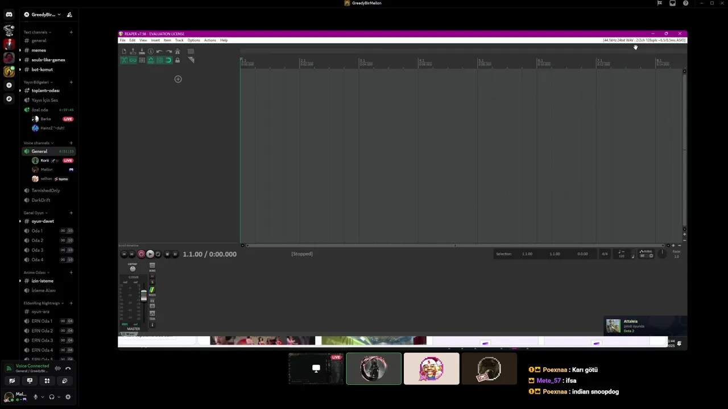This screenshot has height=409, width=728.
Task: Open the File menu in REAPER
Action: click(122, 40)
